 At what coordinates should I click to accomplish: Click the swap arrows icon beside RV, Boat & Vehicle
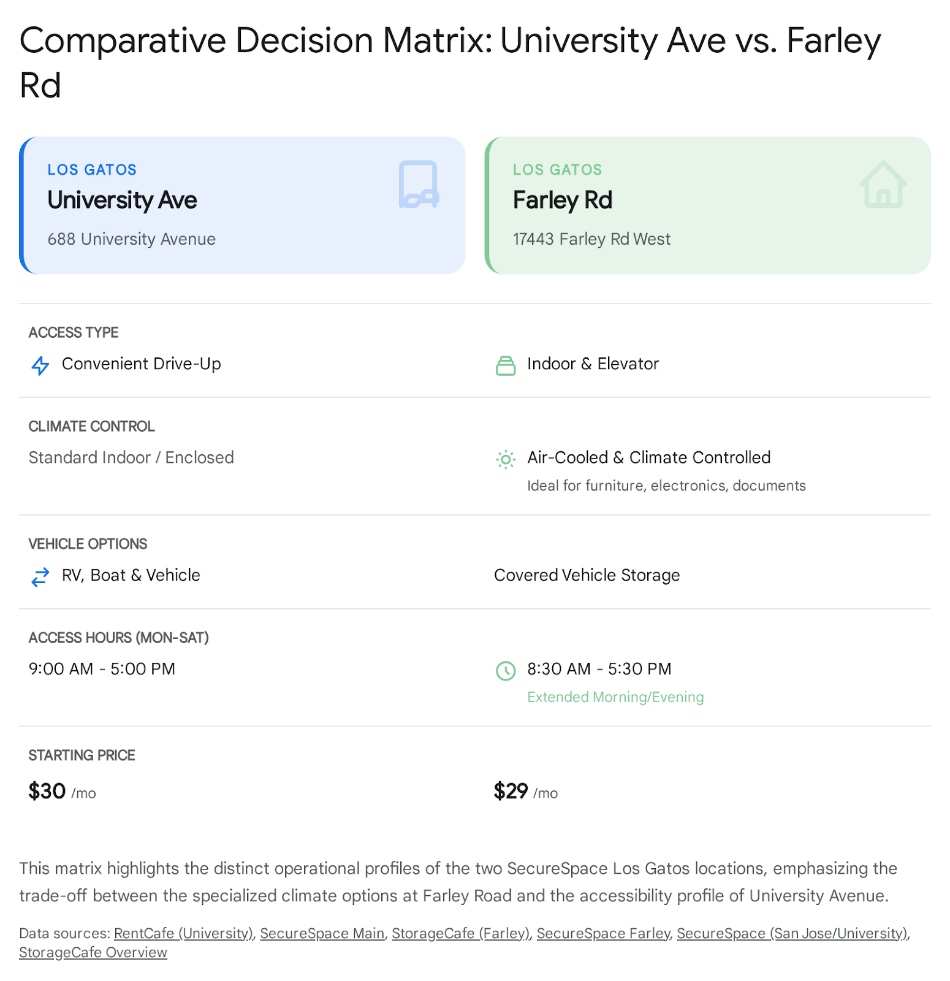coord(40,577)
